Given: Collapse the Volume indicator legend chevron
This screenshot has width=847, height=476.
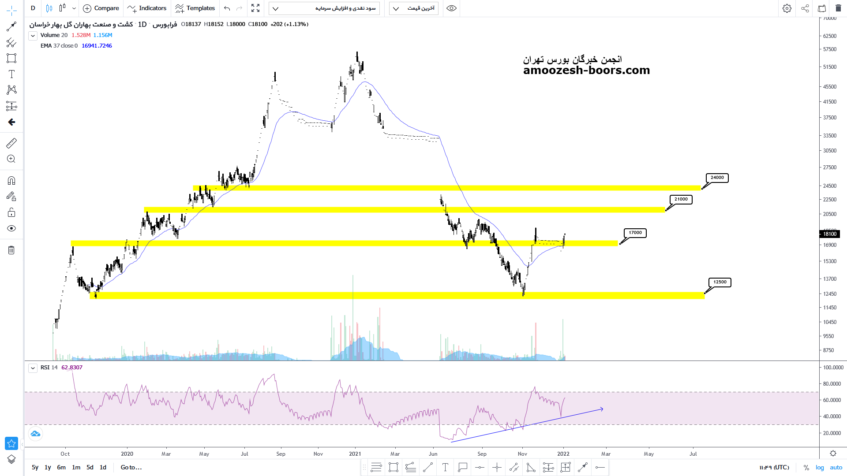Looking at the screenshot, I should [x=33, y=36].
